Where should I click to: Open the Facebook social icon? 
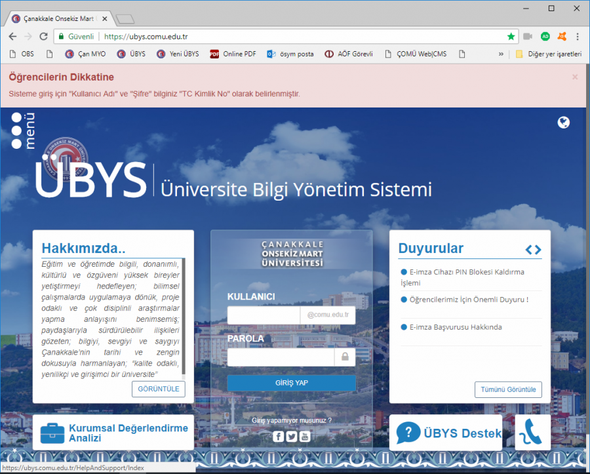pyautogui.click(x=278, y=437)
